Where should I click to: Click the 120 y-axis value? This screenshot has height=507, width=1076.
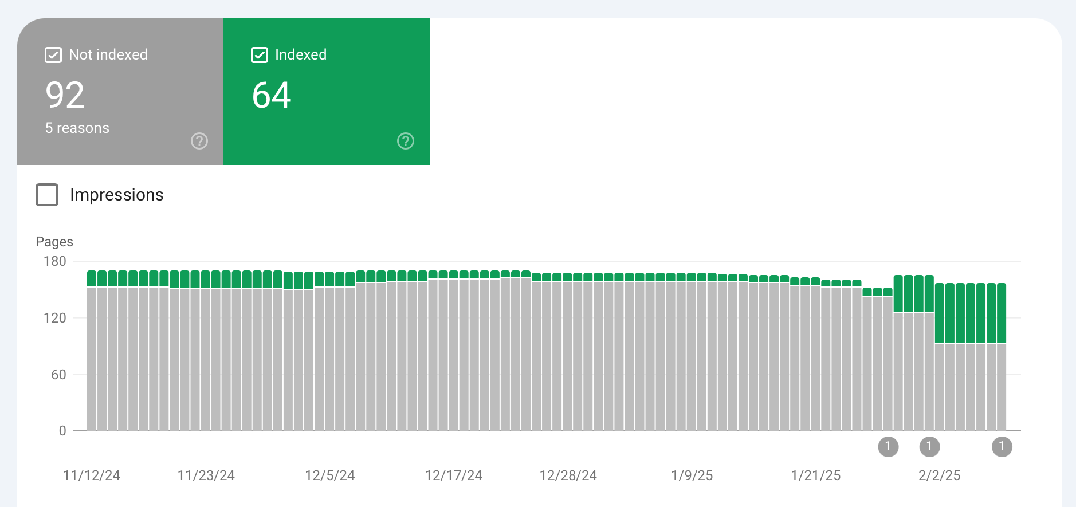click(55, 318)
